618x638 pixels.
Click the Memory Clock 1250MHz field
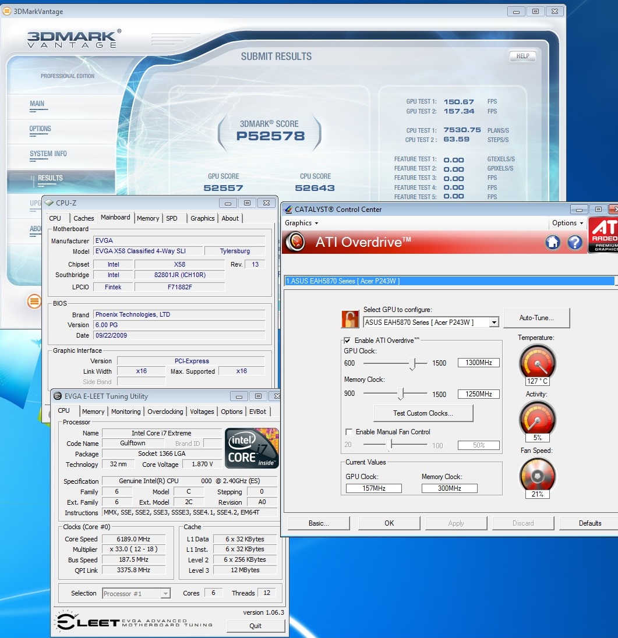click(478, 394)
